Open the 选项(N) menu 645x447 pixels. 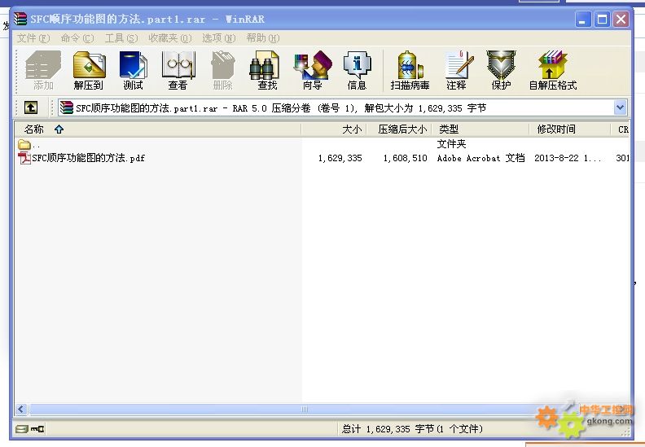[219, 38]
